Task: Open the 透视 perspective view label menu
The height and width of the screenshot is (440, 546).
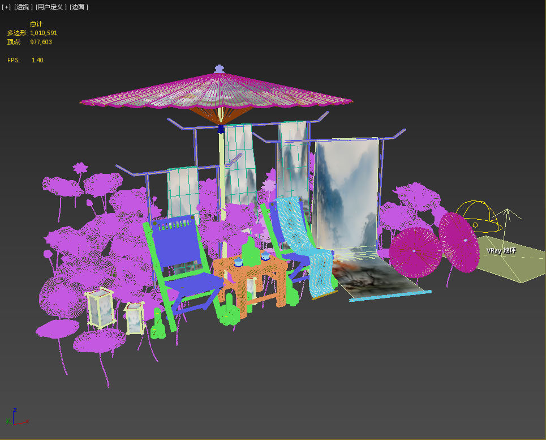Action: click(23, 7)
